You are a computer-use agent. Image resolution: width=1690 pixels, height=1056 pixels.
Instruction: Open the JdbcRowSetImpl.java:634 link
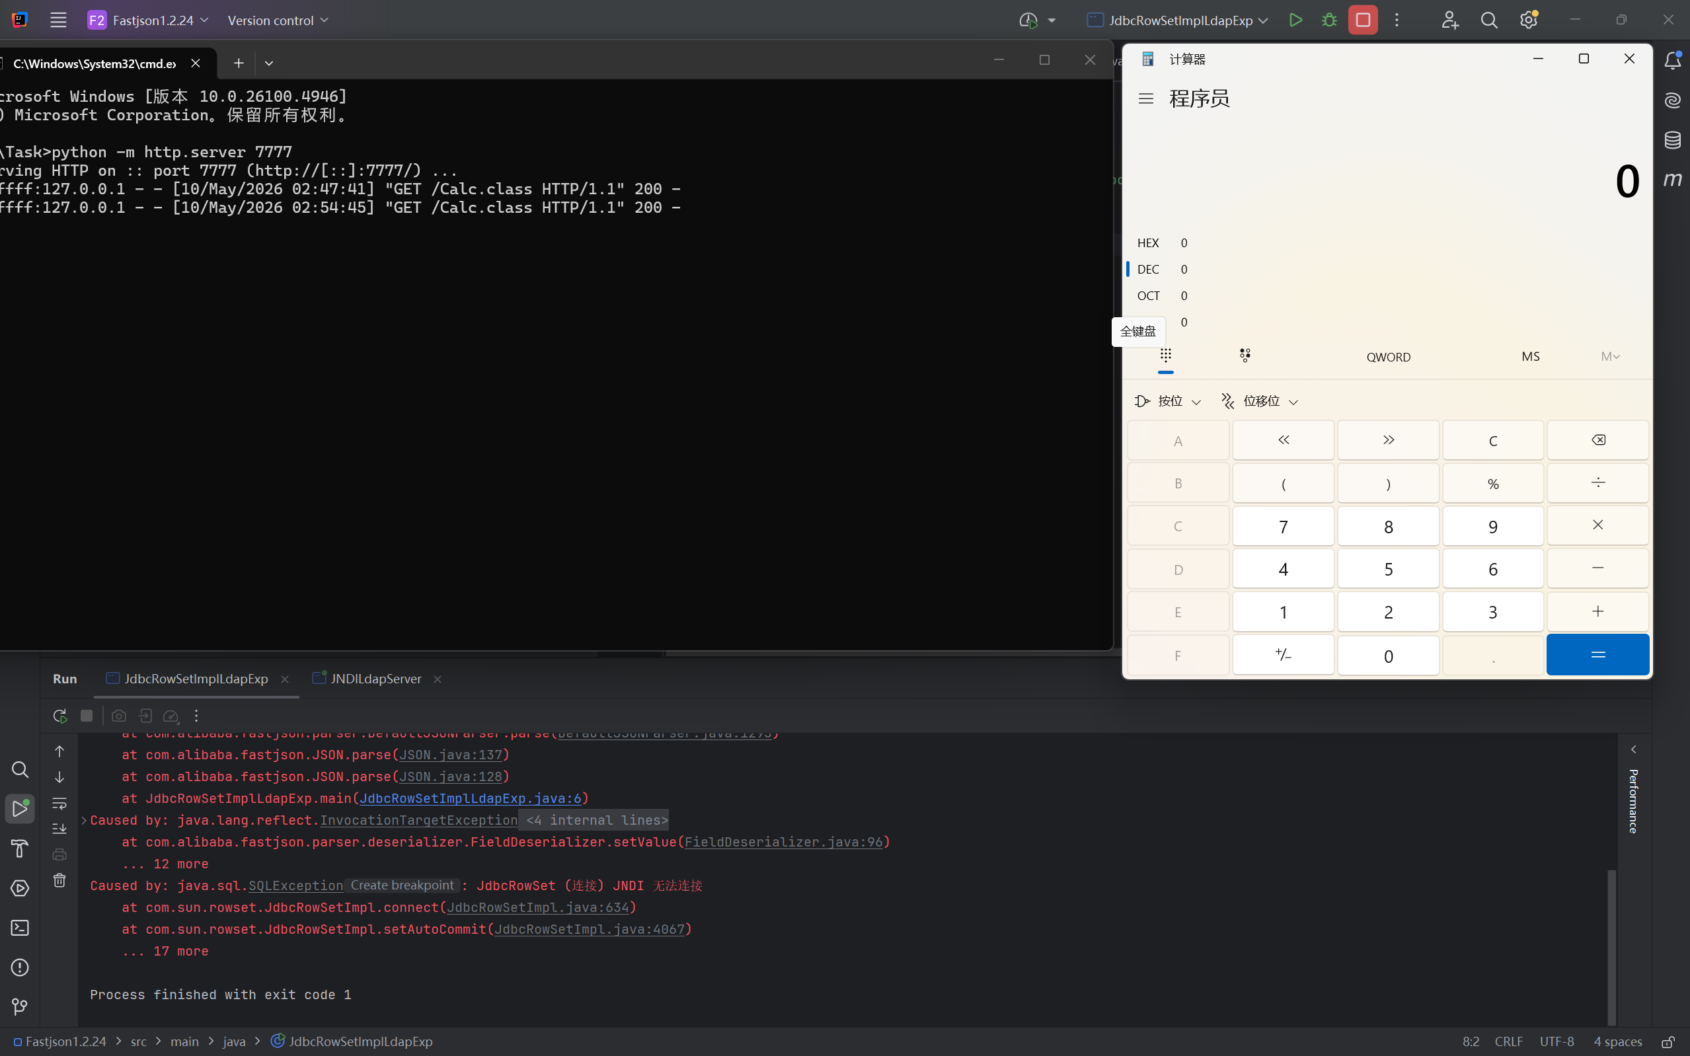[x=538, y=908]
